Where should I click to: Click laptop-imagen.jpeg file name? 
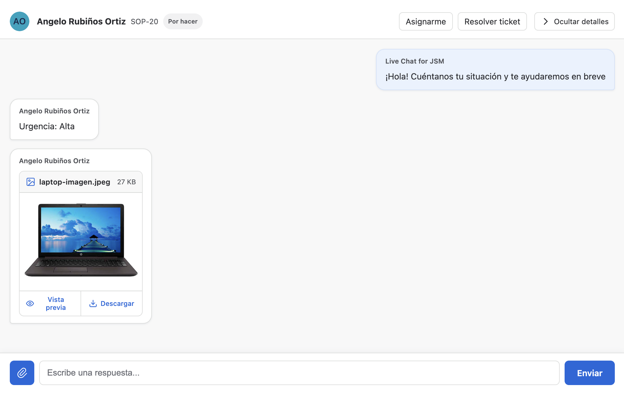[75, 182]
